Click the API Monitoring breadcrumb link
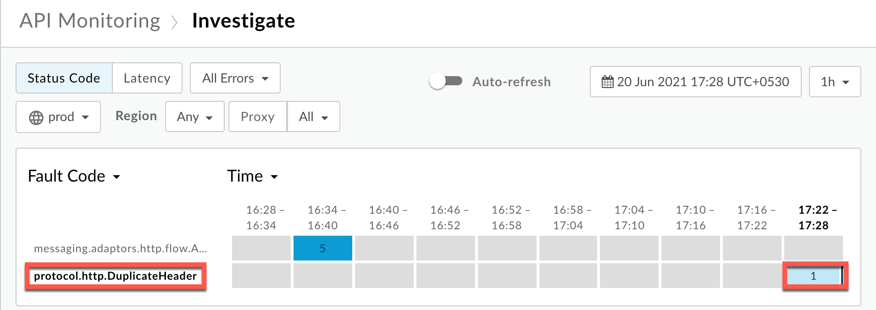 click(x=90, y=21)
